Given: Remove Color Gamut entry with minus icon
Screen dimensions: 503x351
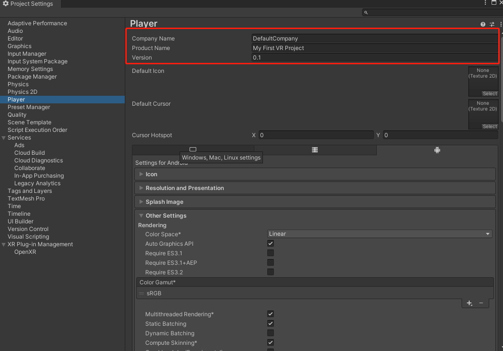Looking at the screenshot, I should point(481,303).
